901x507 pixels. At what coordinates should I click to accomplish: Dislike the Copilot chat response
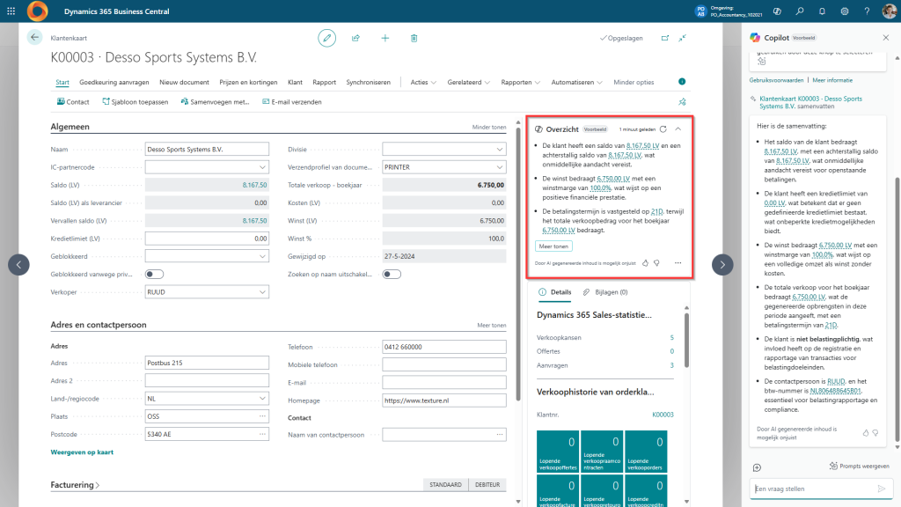pos(875,433)
